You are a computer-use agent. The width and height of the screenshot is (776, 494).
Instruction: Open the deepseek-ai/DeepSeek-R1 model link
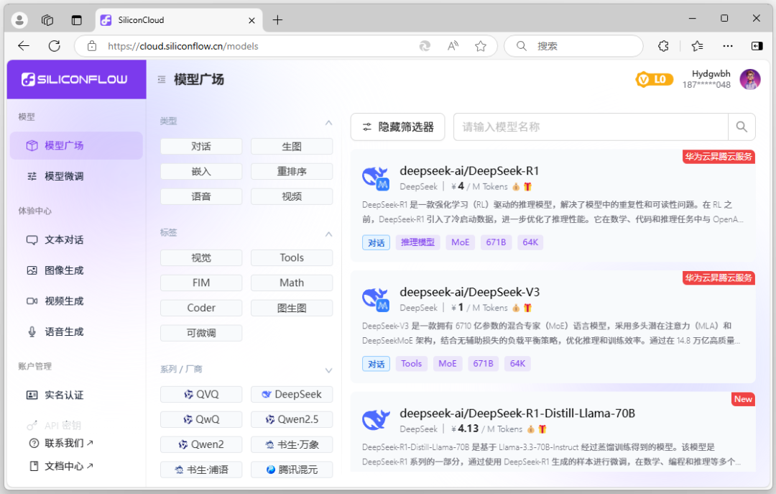pyautogui.click(x=469, y=171)
